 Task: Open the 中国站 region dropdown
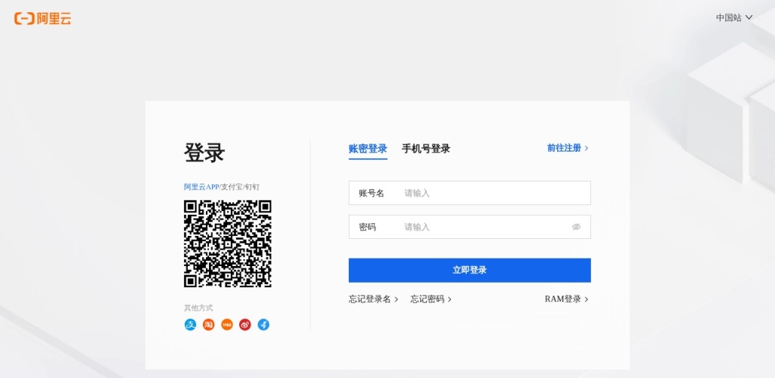733,17
